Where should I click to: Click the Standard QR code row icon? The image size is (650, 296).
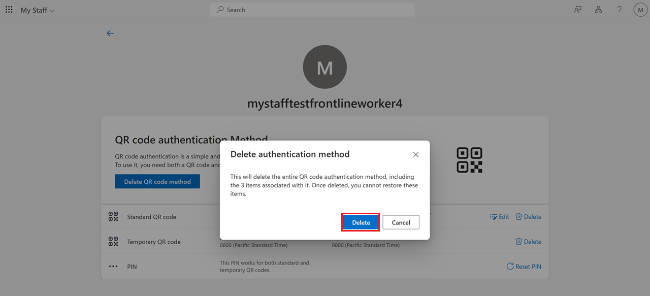113,216
